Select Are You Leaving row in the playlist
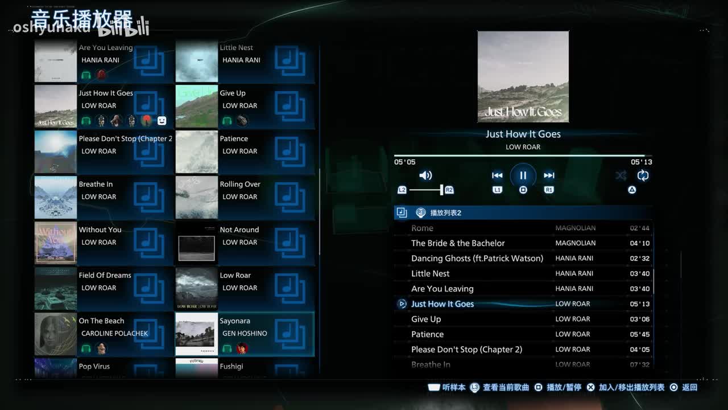 point(523,289)
